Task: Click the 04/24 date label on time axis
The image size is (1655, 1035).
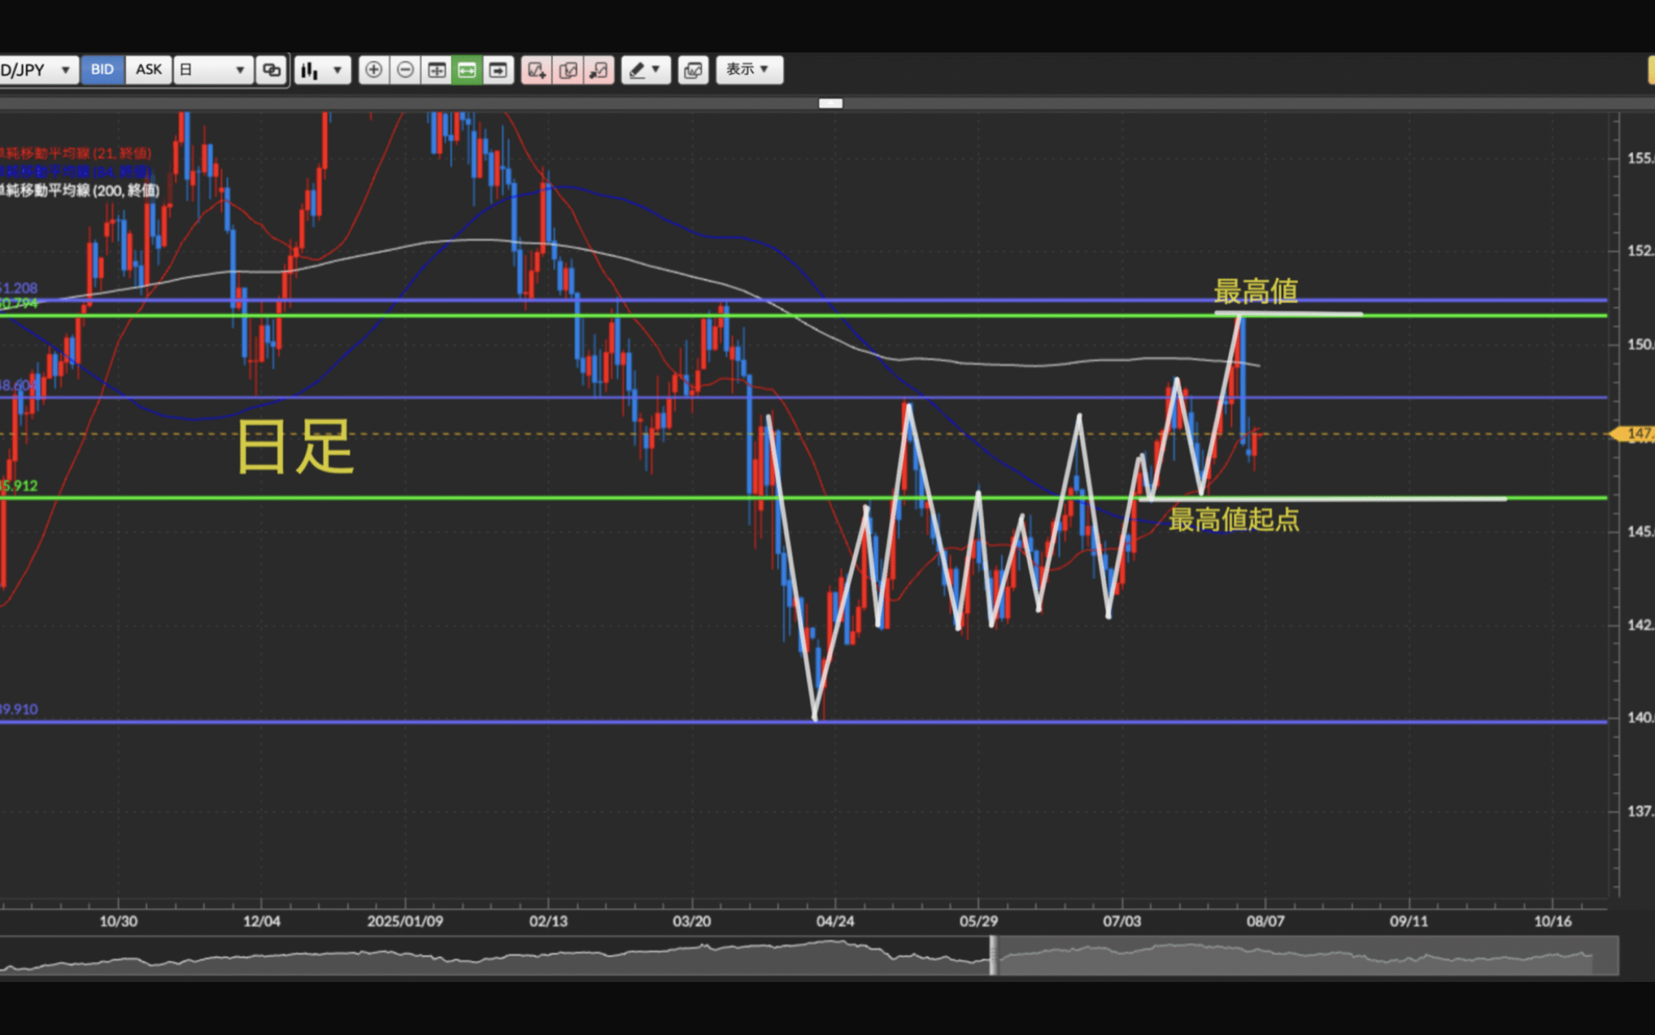Action: 835,921
